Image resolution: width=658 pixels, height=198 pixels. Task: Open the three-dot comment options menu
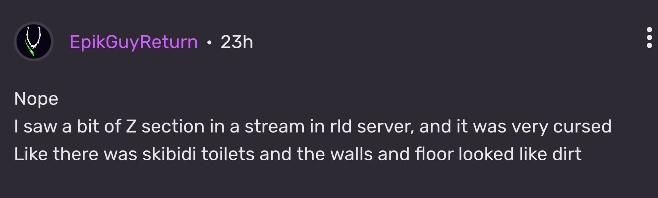point(649,38)
